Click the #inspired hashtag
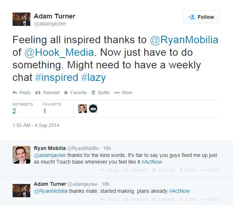The width and height of the screenshot is (233, 205). (x=57, y=78)
